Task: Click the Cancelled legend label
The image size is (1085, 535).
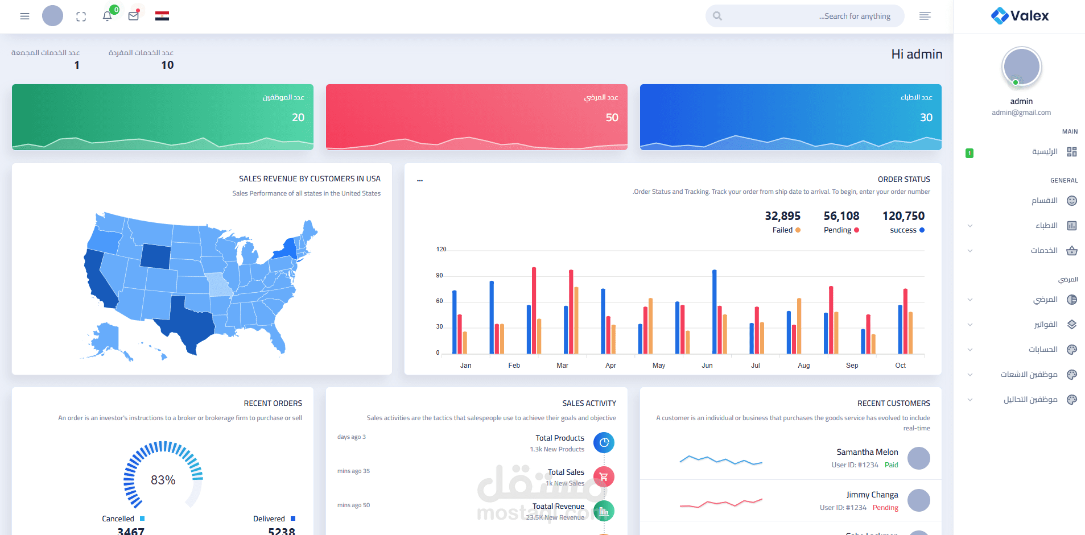Action: (x=118, y=519)
